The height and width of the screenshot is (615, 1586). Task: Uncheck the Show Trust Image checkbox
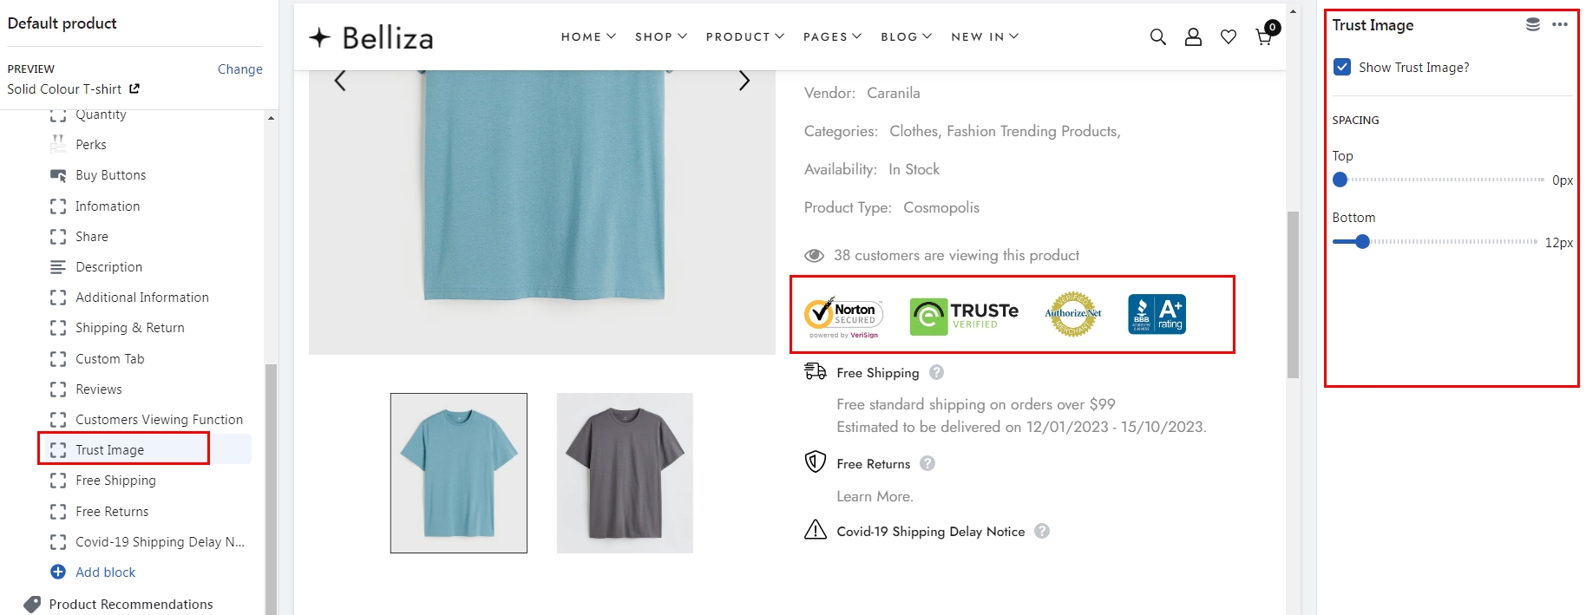click(x=1342, y=67)
